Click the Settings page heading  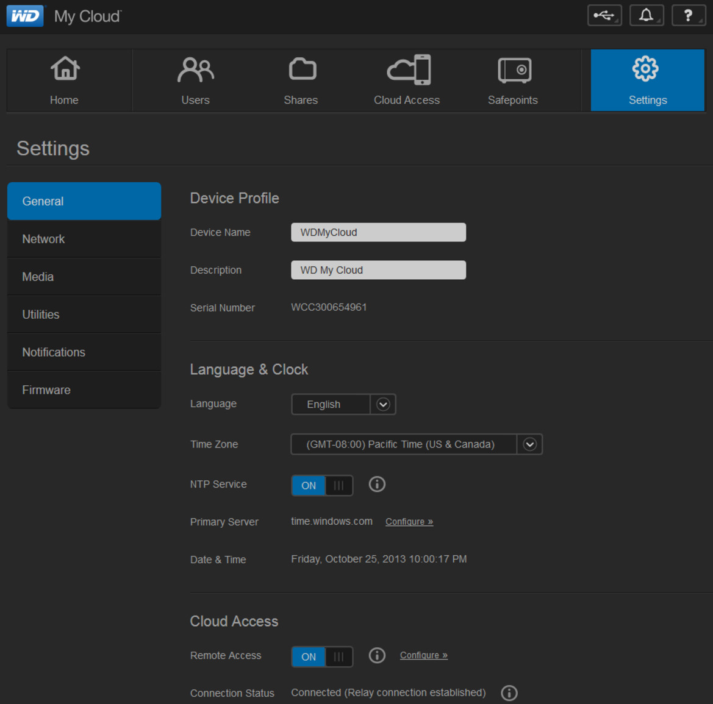tap(53, 149)
